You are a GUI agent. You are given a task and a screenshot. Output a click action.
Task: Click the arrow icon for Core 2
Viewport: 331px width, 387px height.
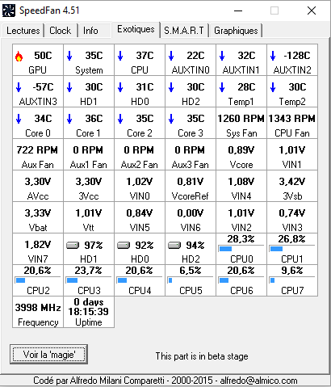point(120,119)
